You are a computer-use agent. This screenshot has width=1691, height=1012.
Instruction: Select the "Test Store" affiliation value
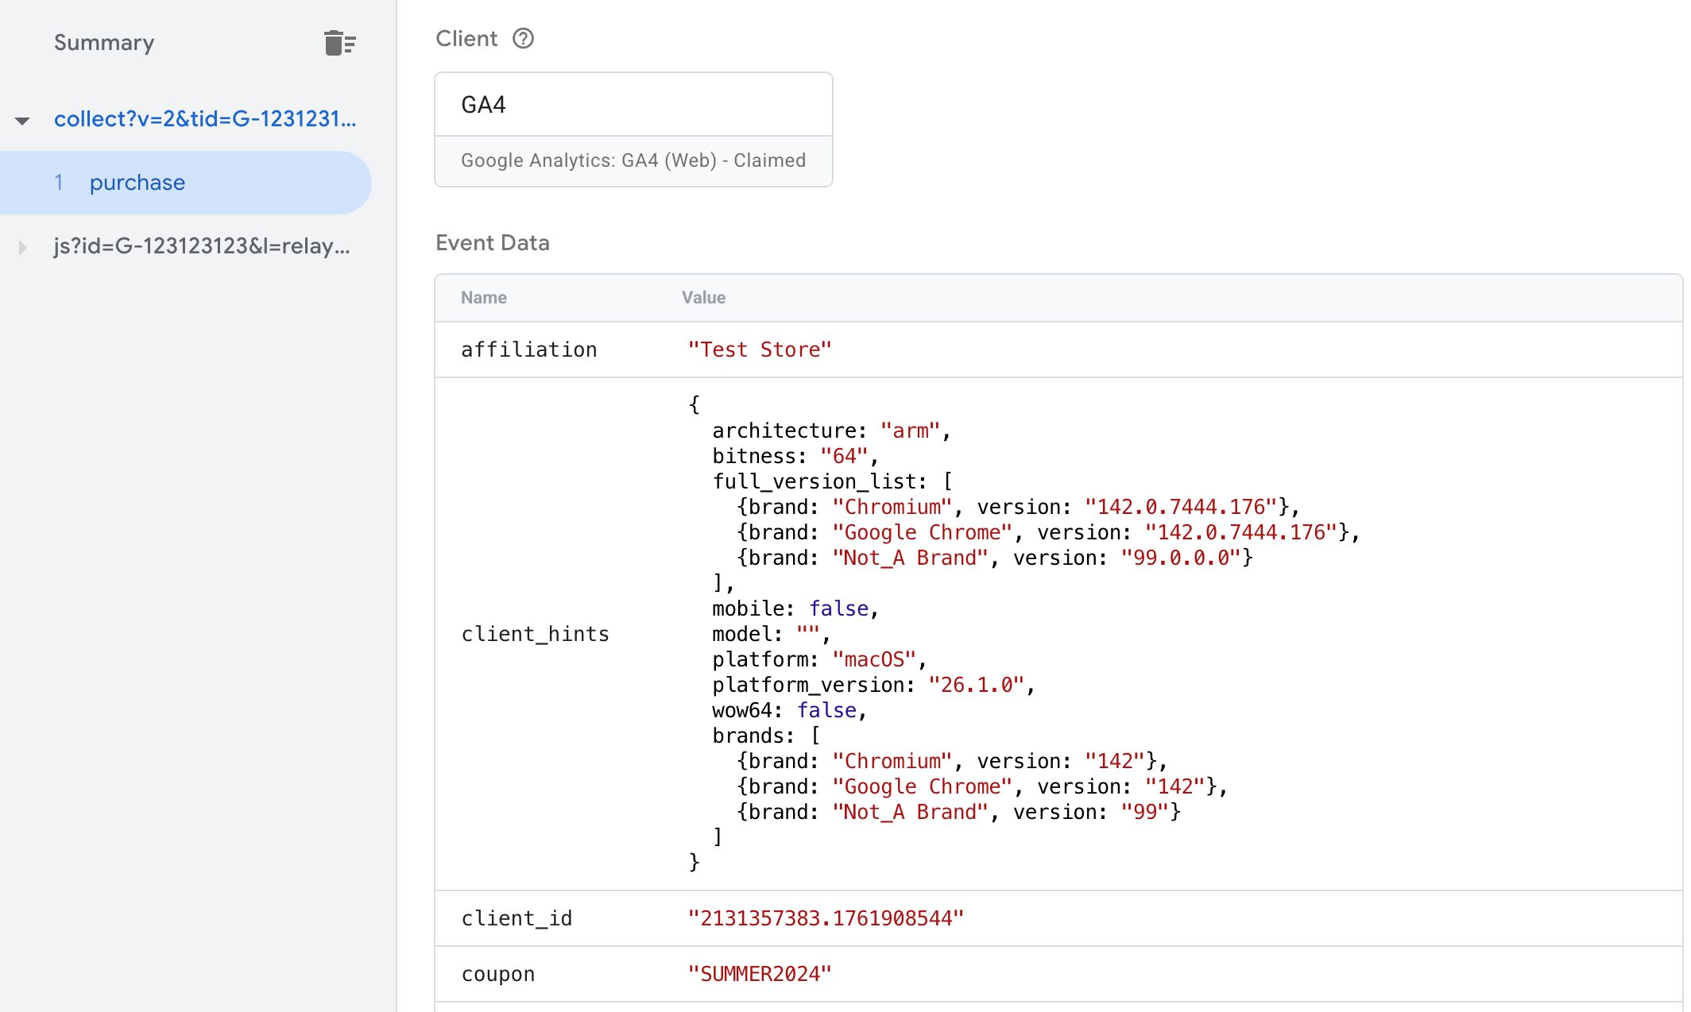click(x=759, y=350)
